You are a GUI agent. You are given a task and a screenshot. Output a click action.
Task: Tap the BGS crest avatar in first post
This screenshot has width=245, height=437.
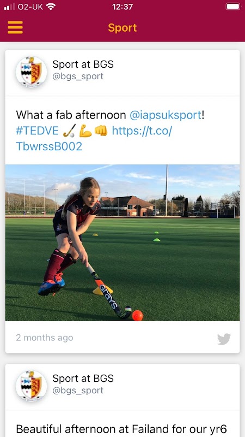(x=31, y=72)
